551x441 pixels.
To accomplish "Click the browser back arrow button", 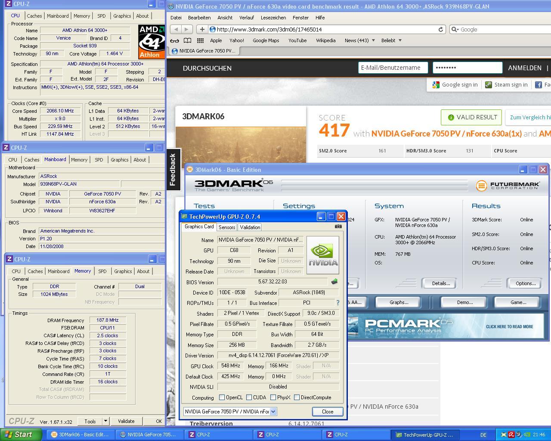I will [176, 29].
